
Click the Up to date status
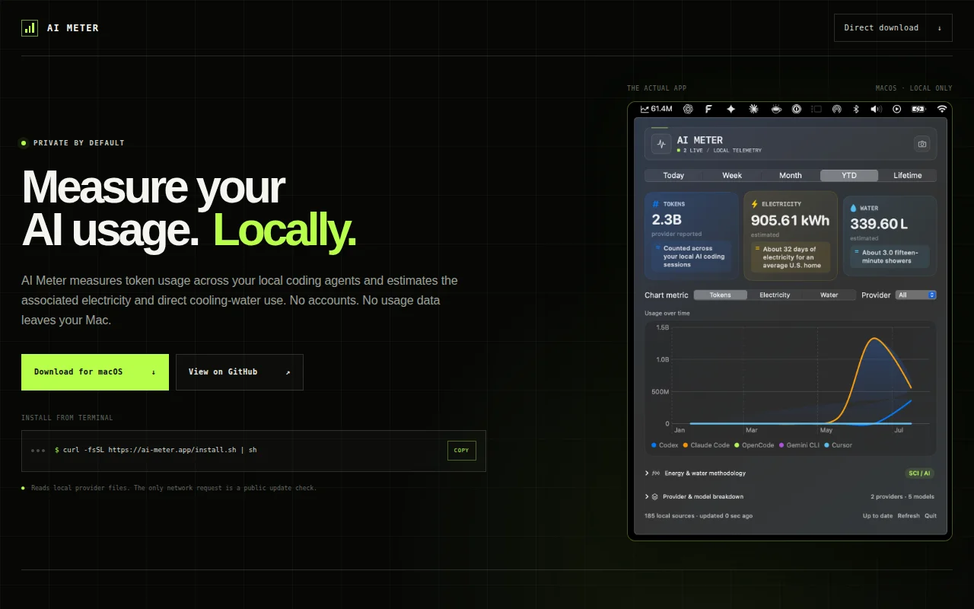[x=877, y=516]
